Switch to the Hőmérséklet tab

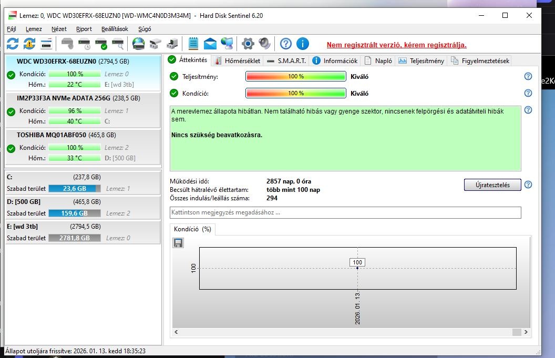238,61
